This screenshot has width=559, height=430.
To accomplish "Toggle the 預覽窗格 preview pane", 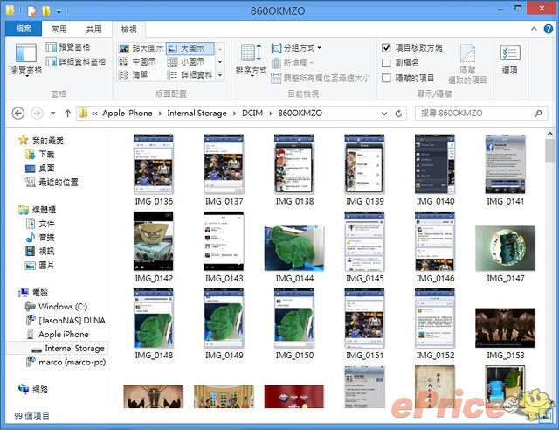I will [83, 48].
